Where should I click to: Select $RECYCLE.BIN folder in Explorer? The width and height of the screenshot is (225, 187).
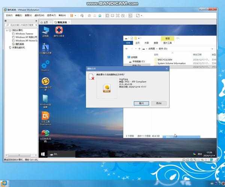pos(165,59)
